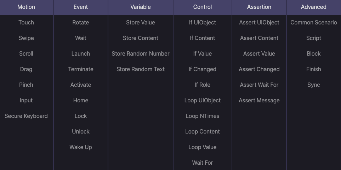341x170 pixels.
Task: Click the Terminate event
Action: point(81,69)
